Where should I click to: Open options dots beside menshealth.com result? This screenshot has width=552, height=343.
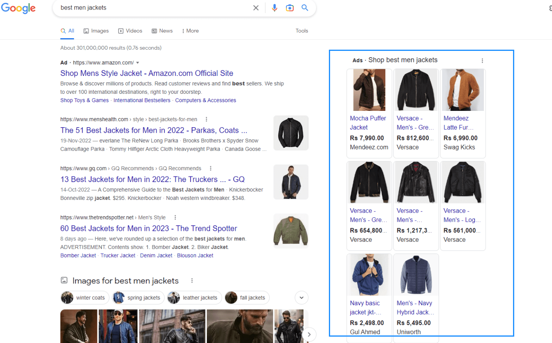point(206,119)
